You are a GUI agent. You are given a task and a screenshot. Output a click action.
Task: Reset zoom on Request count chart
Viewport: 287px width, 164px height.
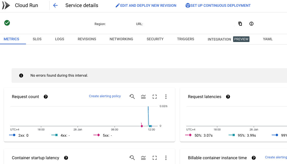tap(132, 97)
